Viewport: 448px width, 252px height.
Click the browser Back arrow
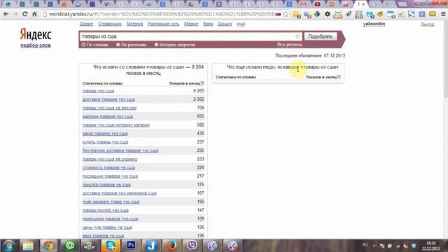click(6, 14)
